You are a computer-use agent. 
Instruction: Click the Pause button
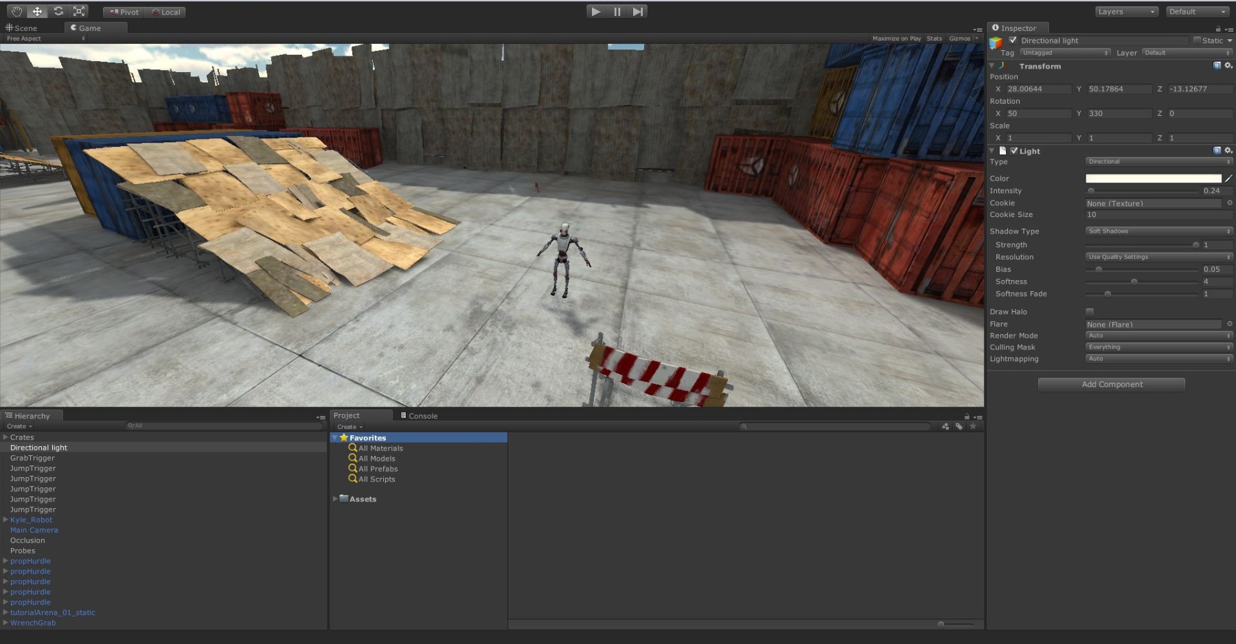tap(617, 12)
